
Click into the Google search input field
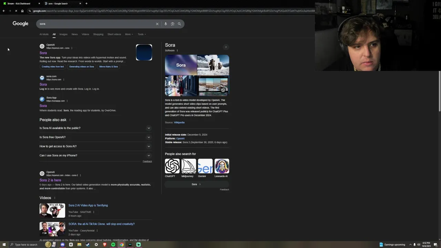click(96, 24)
